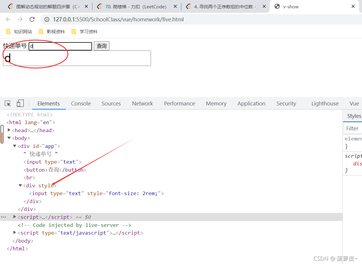Collapse the div id="app" node

tap(15, 146)
